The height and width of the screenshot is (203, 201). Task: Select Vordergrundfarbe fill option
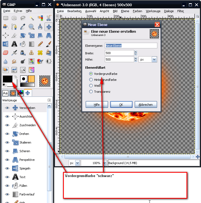point(91,74)
